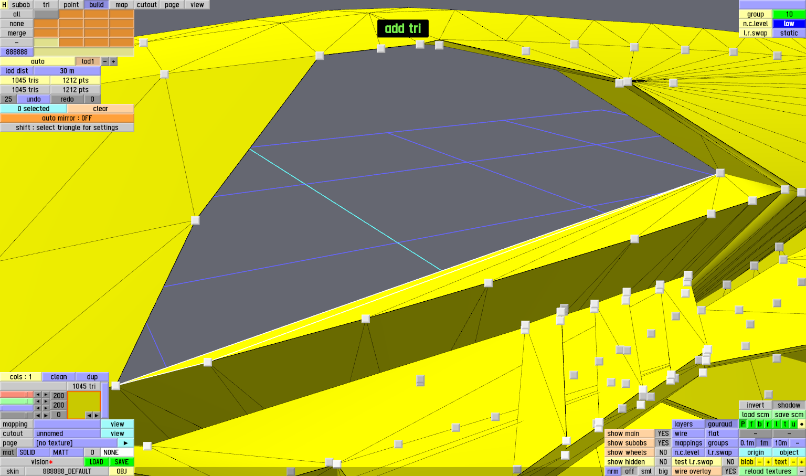Click the undo button
The width and height of the screenshot is (806, 476).
point(34,99)
